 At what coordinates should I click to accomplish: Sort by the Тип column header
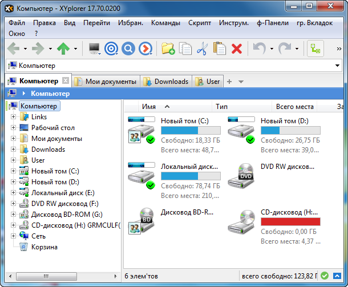[x=242, y=107]
